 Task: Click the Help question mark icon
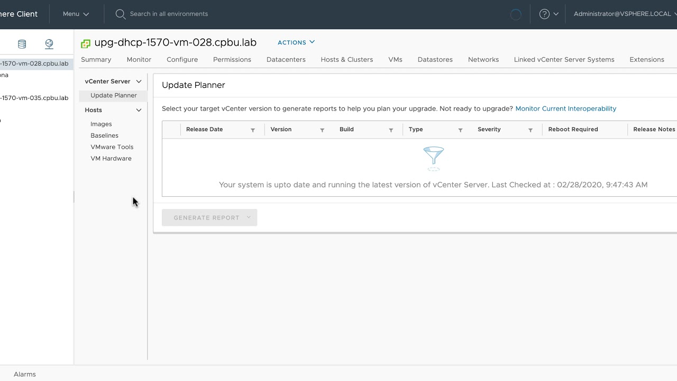[x=544, y=14]
